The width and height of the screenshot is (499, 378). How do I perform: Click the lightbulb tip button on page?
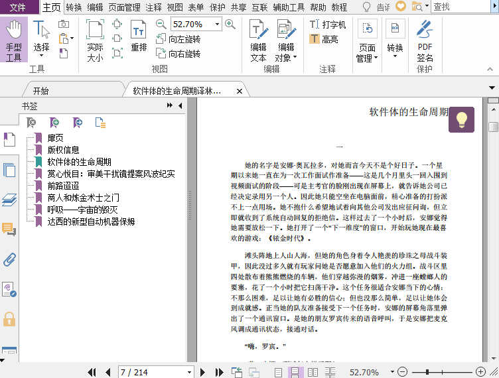(461, 119)
